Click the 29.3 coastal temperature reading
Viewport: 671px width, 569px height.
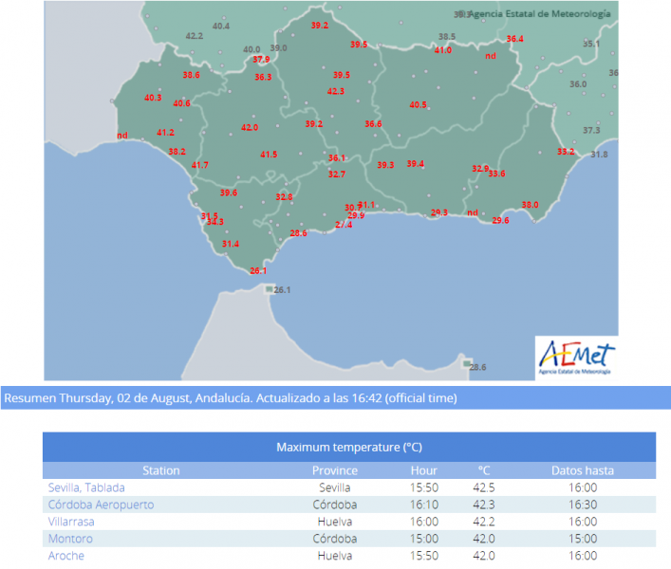click(x=439, y=212)
